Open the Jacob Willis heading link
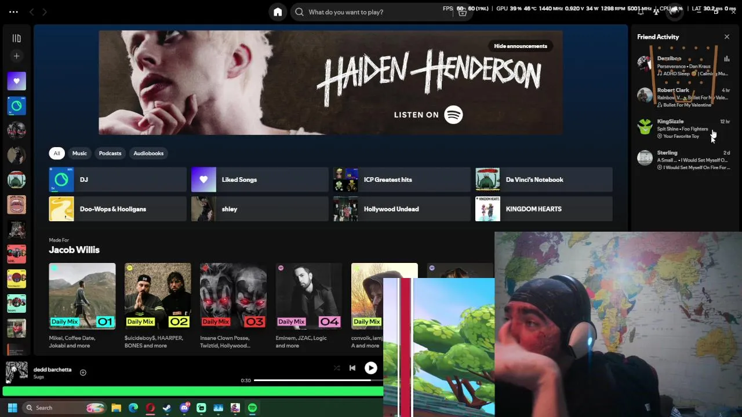The height and width of the screenshot is (417, 742). (x=74, y=250)
